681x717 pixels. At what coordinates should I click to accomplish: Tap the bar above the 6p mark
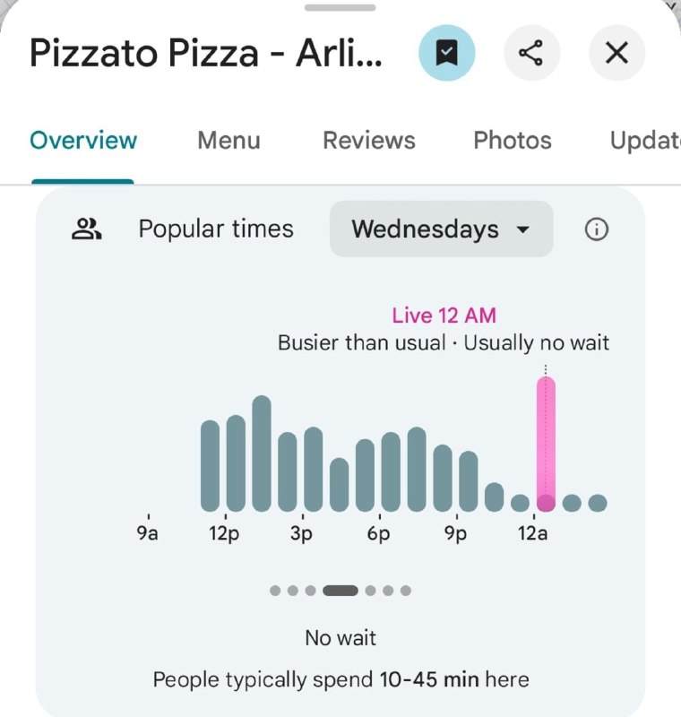tap(391, 471)
